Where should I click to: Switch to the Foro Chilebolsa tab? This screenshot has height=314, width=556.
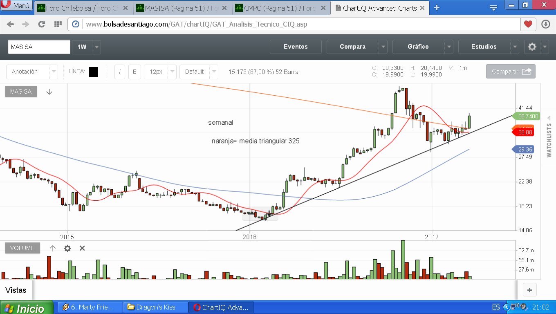click(83, 8)
